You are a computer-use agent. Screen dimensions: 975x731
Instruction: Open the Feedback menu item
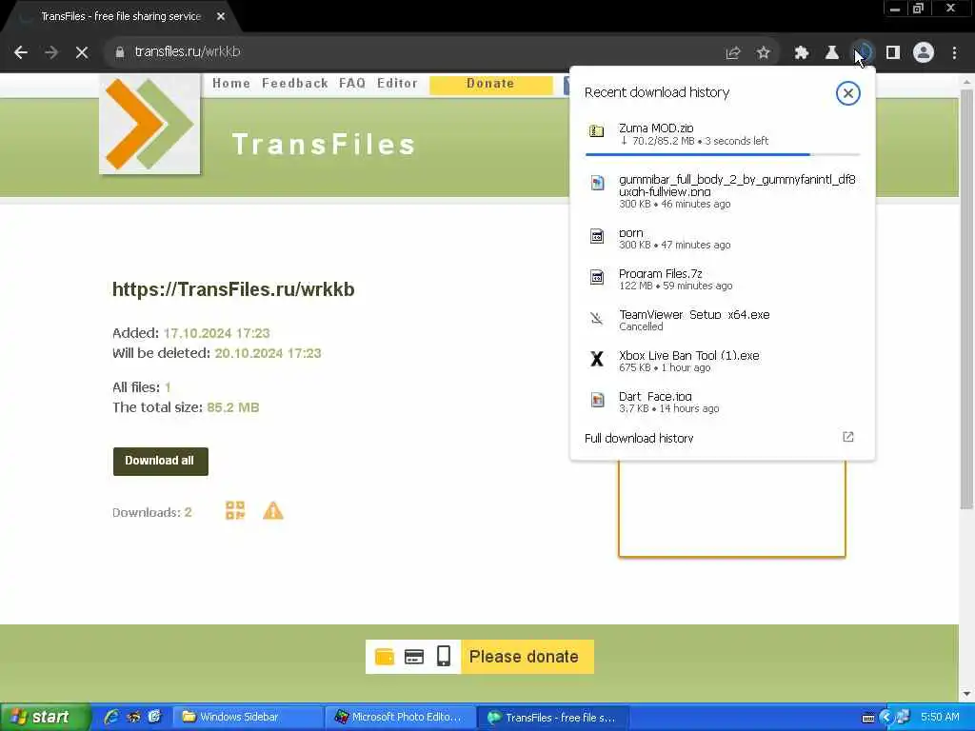[295, 84]
